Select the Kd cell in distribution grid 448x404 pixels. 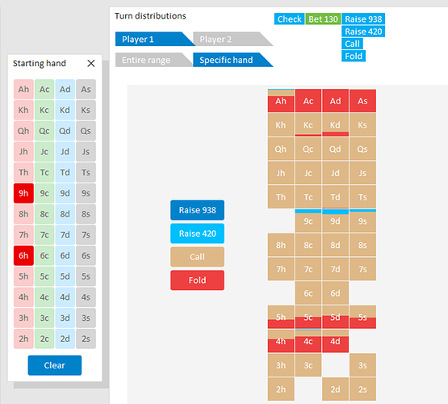click(335, 124)
